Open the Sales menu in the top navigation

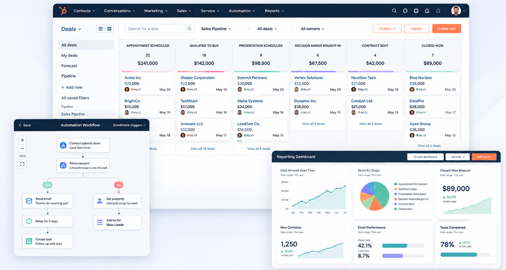tap(184, 10)
